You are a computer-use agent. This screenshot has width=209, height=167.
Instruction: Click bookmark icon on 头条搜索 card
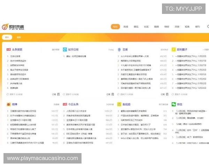tap(59, 94)
